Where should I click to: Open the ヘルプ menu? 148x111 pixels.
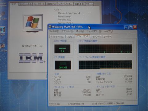tap(109, 31)
